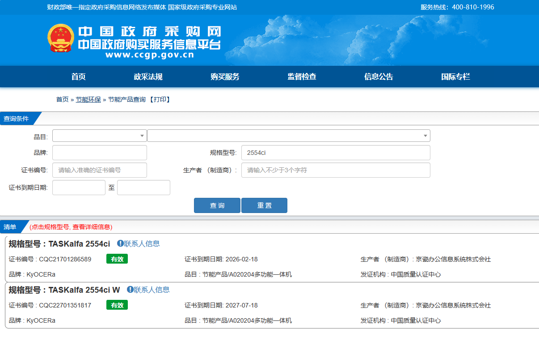
Task: Click certificate number CQC22701351817
Action: [65, 305]
